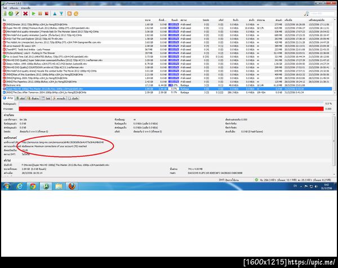The width and height of the screenshot is (338, 268).
Task: Select the COUNTDOWN torrent row
Action: [167, 67]
